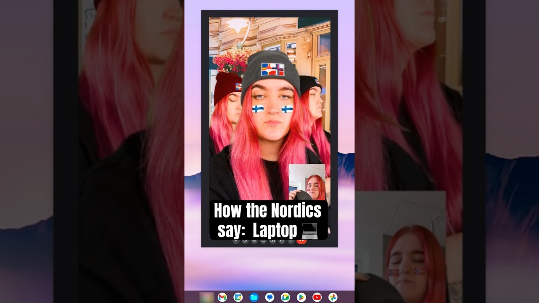Launch the Files app
Screen dimensions: 539x303
pyautogui.click(x=253, y=297)
